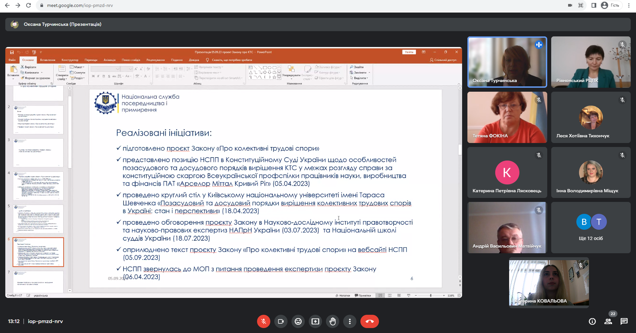Click the undo arrow in PowerPoint
This screenshot has height=333, width=636.
pyautogui.click(x=19, y=52)
